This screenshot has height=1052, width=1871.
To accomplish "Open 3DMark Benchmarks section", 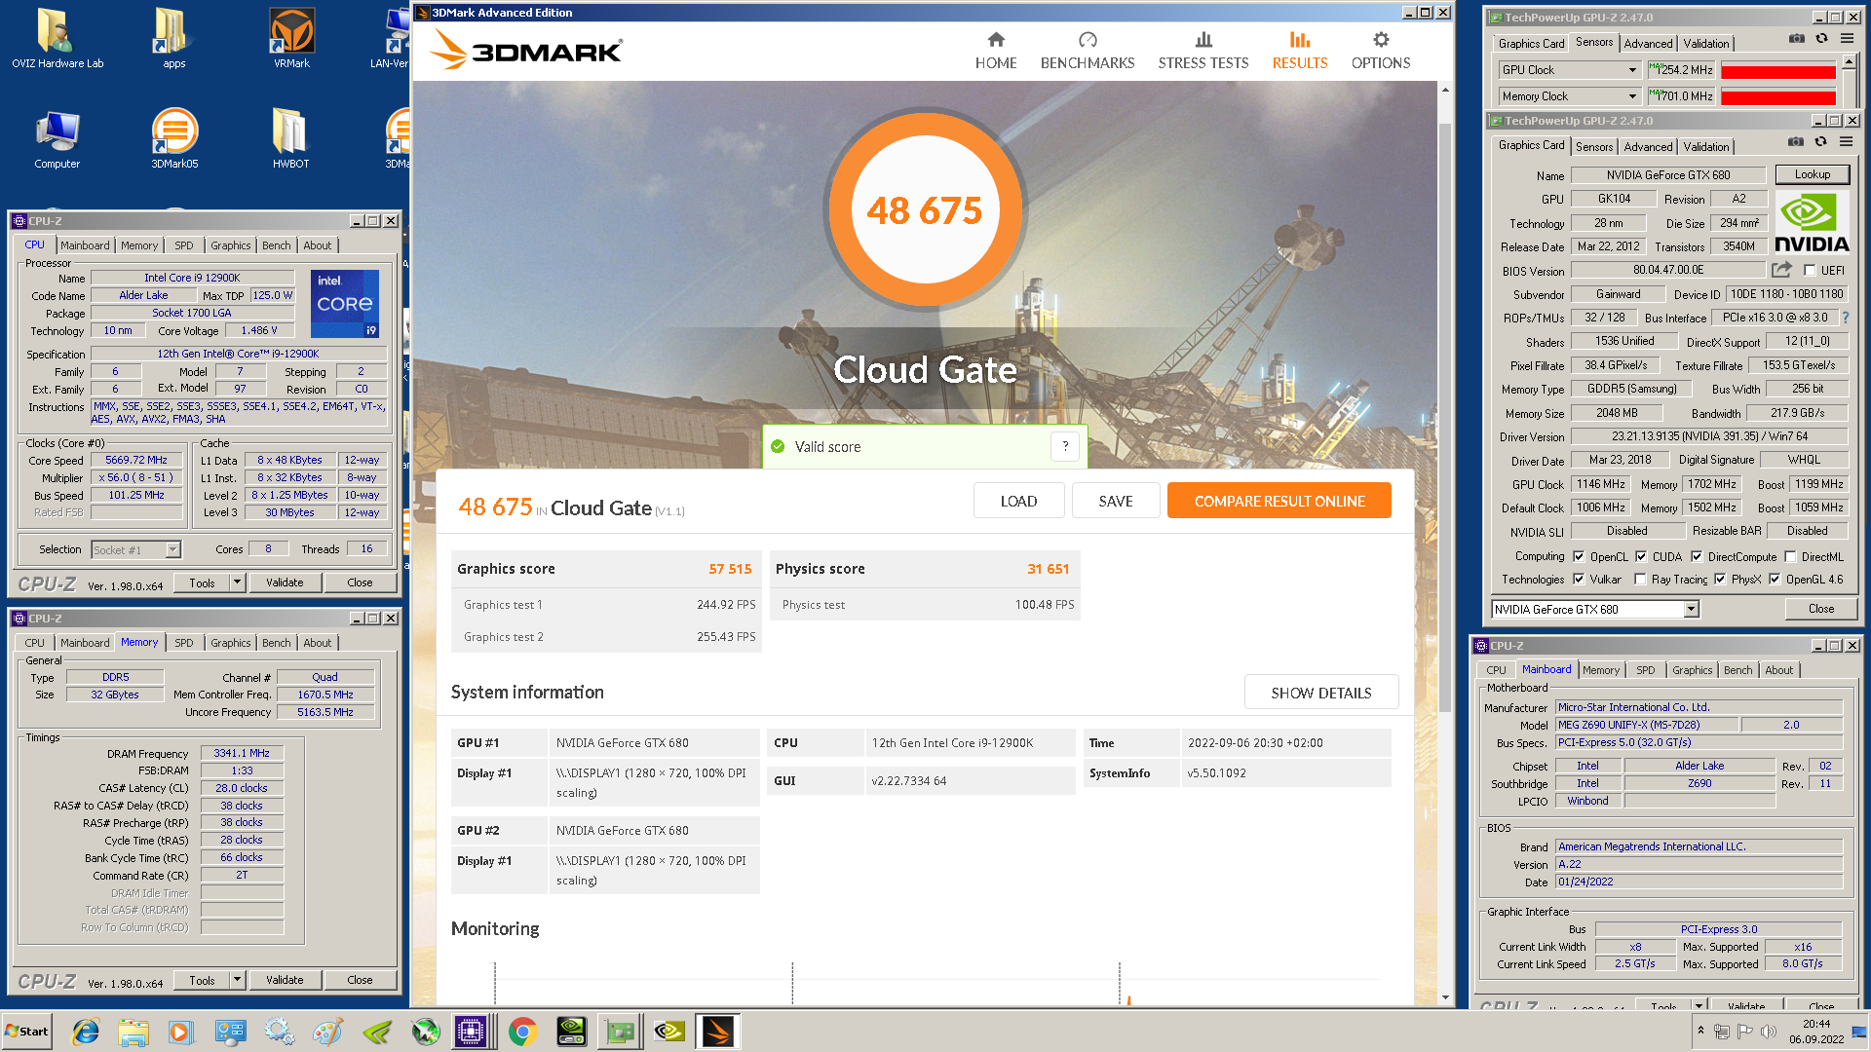I will click(1088, 51).
